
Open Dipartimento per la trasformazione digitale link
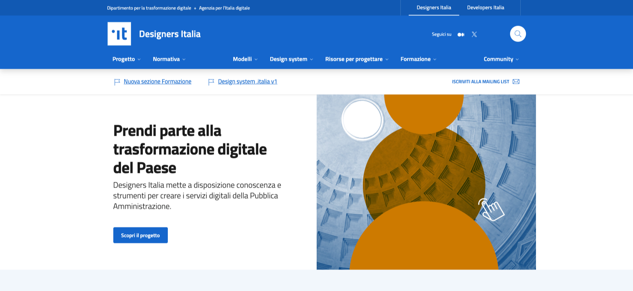click(x=149, y=8)
